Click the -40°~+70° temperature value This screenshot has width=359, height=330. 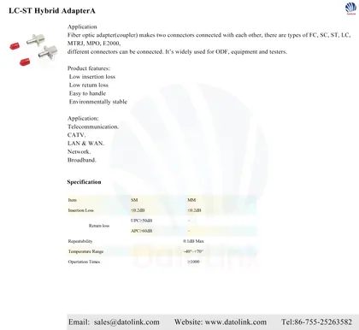(x=193, y=251)
